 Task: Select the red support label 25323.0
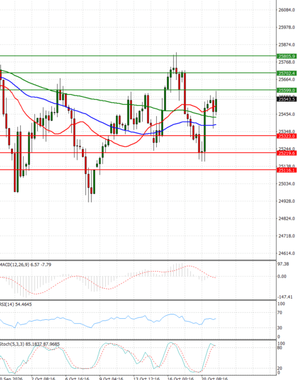287,136
